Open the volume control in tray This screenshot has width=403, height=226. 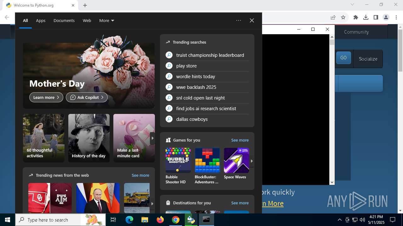(x=362, y=220)
